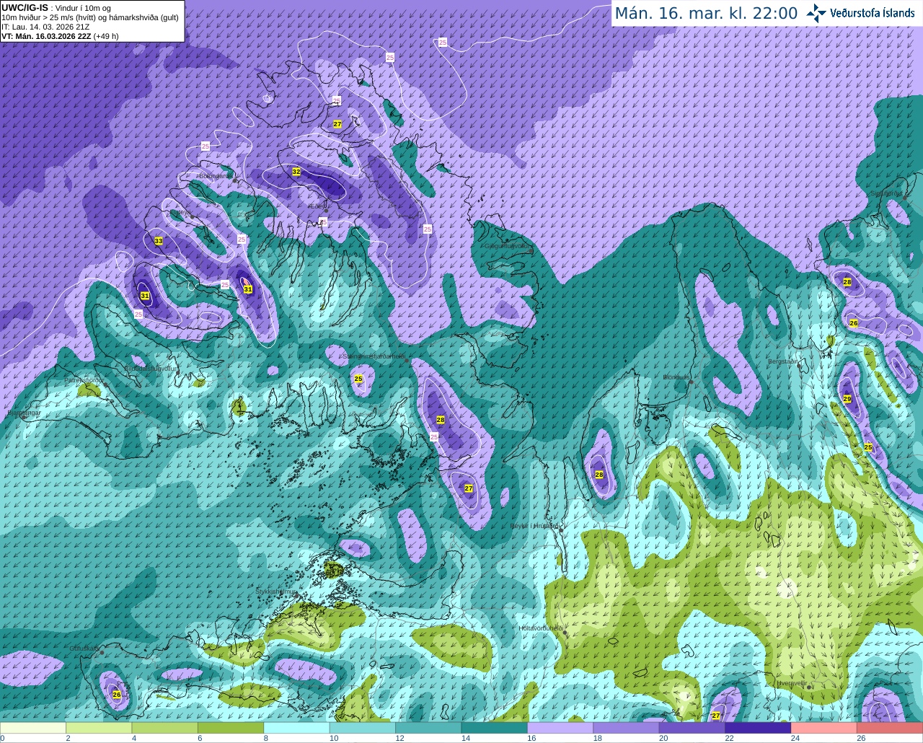The image size is (923, 743).
Task: Click the Steingrímsfjarðarheiði station label
Action: (x=373, y=356)
